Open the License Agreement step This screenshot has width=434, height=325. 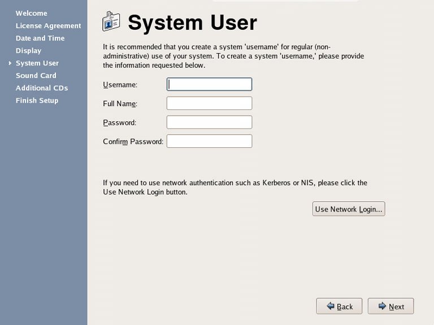pos(48,25)
